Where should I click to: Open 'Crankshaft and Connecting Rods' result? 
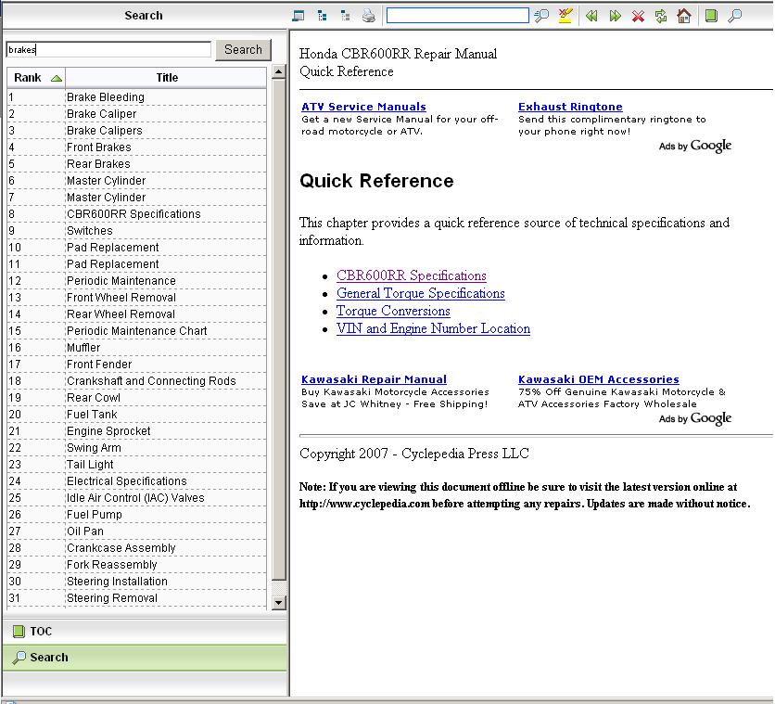(x=137, y=381)
